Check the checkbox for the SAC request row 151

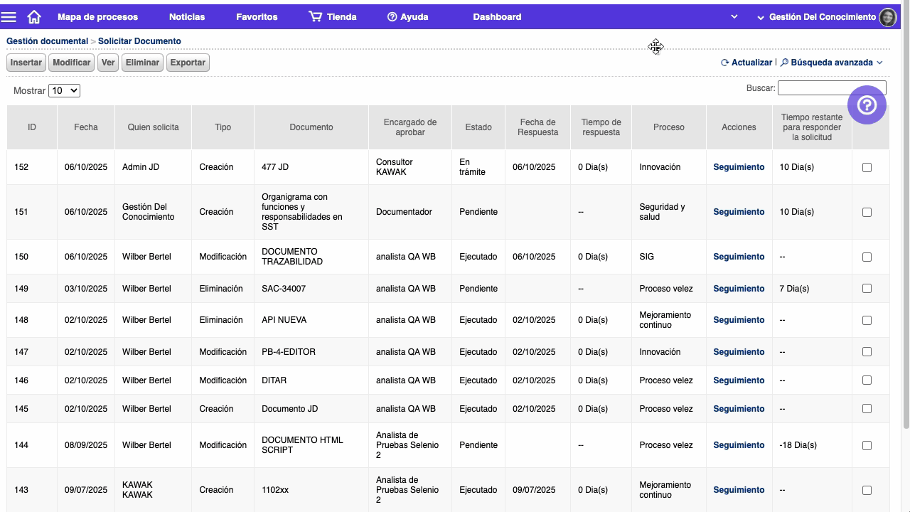(x=867, y=211)
